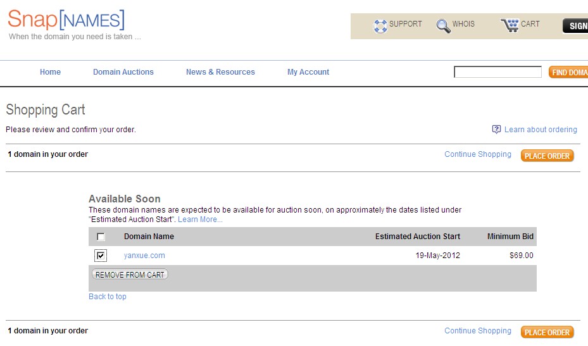This screenshot has width=588, height=346.
Task: Open the Learn More link
Action: tap(200, 219)
